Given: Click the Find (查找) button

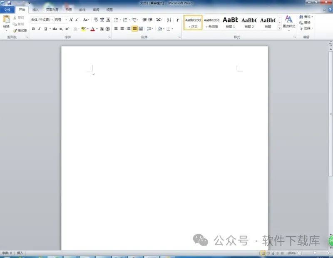Looking at the screenshot, I should point(306,17).
